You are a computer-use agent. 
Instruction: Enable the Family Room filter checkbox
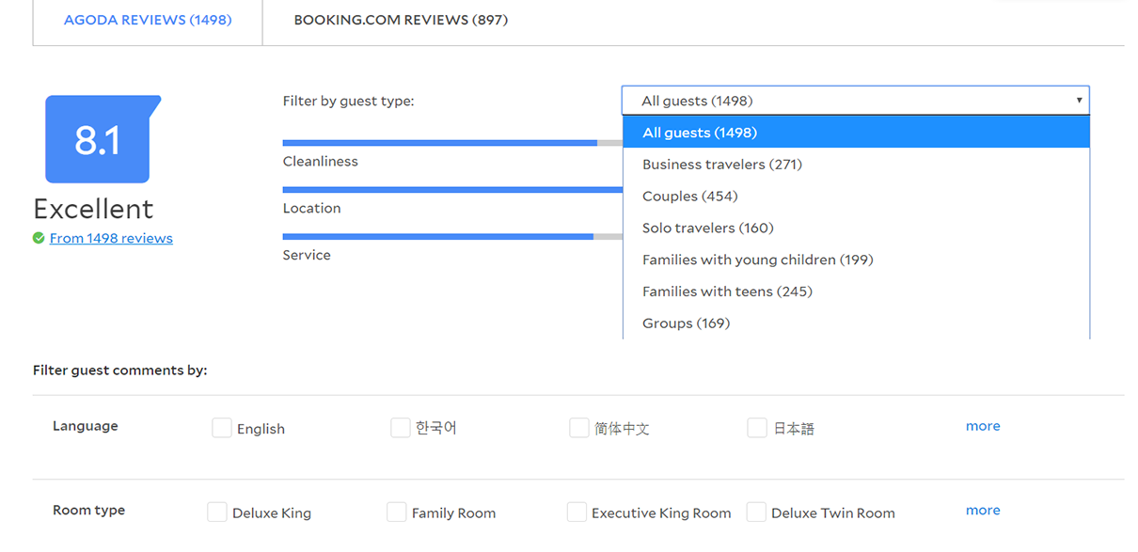[x=397, y=512]
